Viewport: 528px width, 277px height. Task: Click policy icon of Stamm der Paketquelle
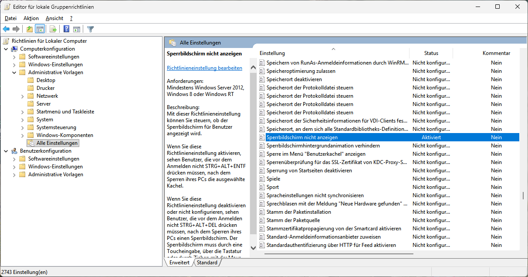click(262, 220)
